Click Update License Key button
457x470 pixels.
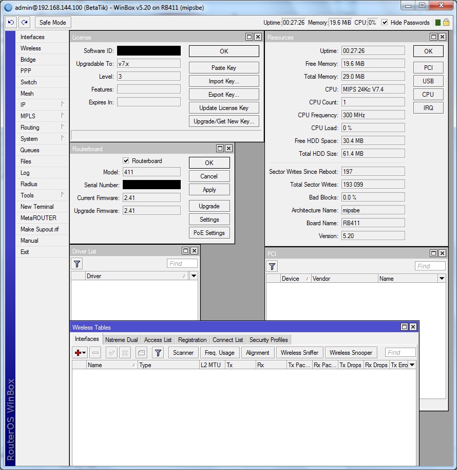[x=224, y=108]
